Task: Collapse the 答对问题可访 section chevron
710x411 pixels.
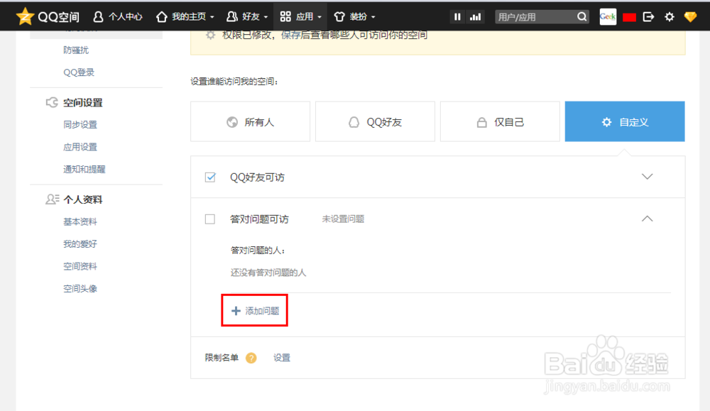Action: click(647, 219)
